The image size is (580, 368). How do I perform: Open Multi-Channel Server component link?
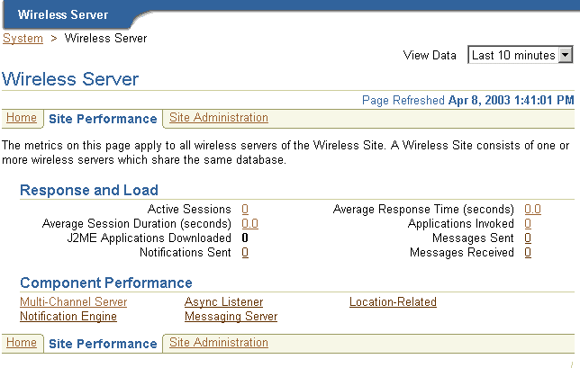coord(73,301)
